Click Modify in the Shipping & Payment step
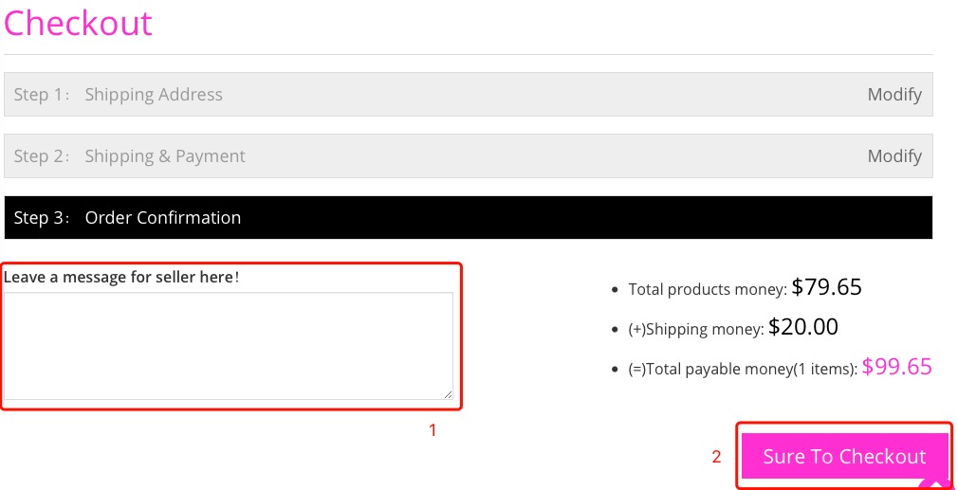The image size is (958, 490). tap(894, 156)
